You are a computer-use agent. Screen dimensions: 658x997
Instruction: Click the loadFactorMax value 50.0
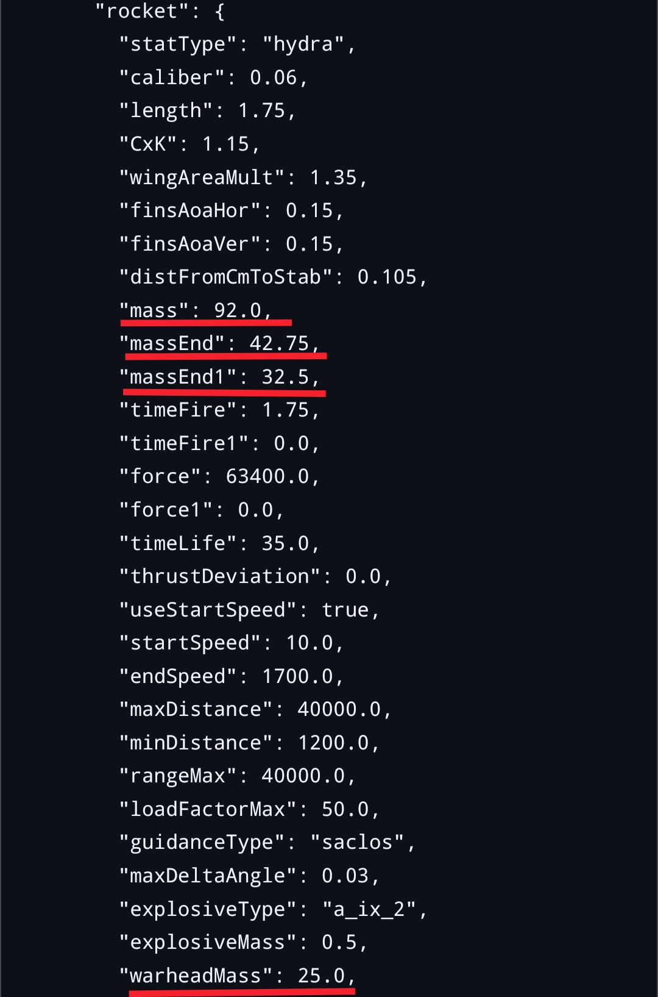pyautogui.click(x=345, y=810)
